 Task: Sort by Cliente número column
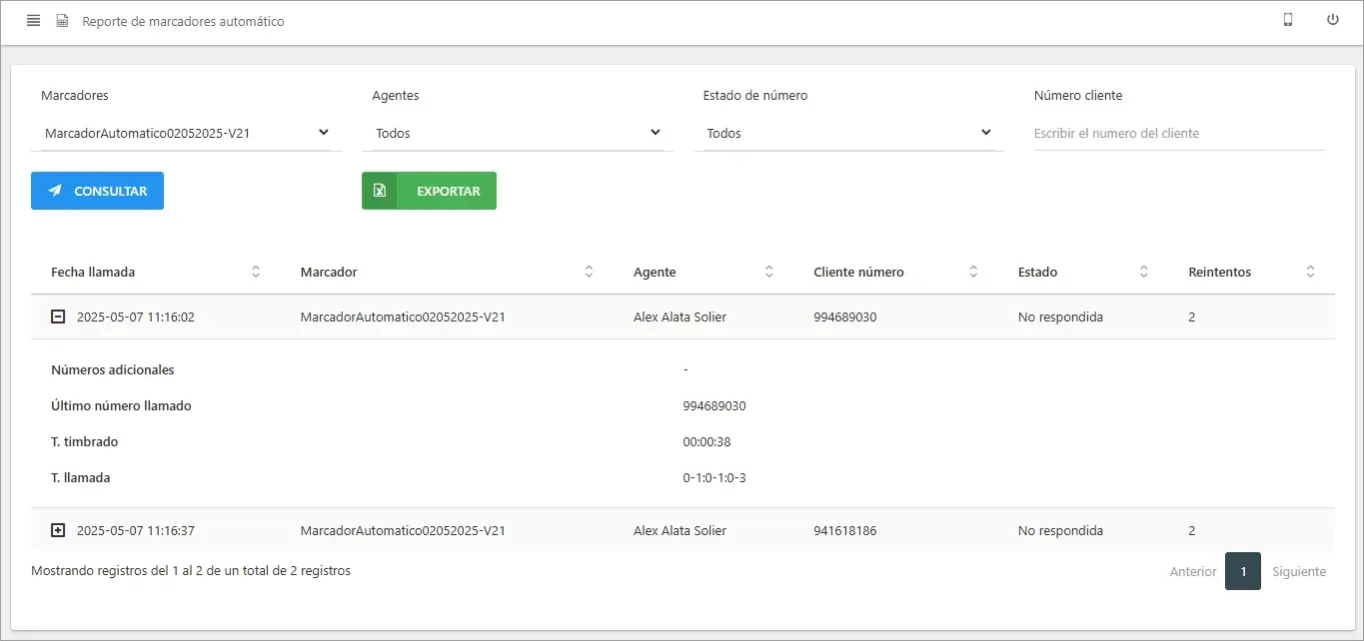click(x=973, y=272)
